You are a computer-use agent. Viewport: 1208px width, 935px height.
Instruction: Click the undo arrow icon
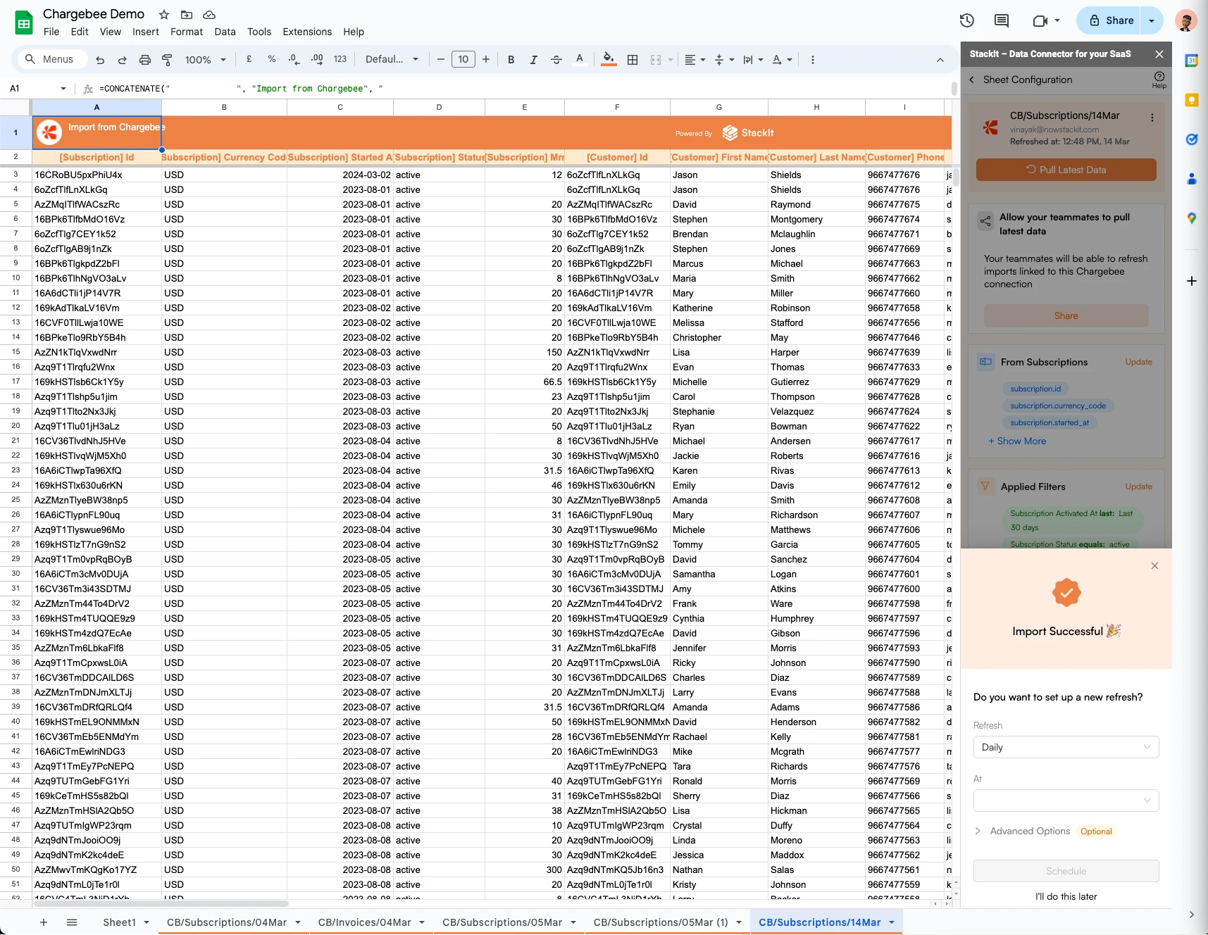click(x=100, y=60)
